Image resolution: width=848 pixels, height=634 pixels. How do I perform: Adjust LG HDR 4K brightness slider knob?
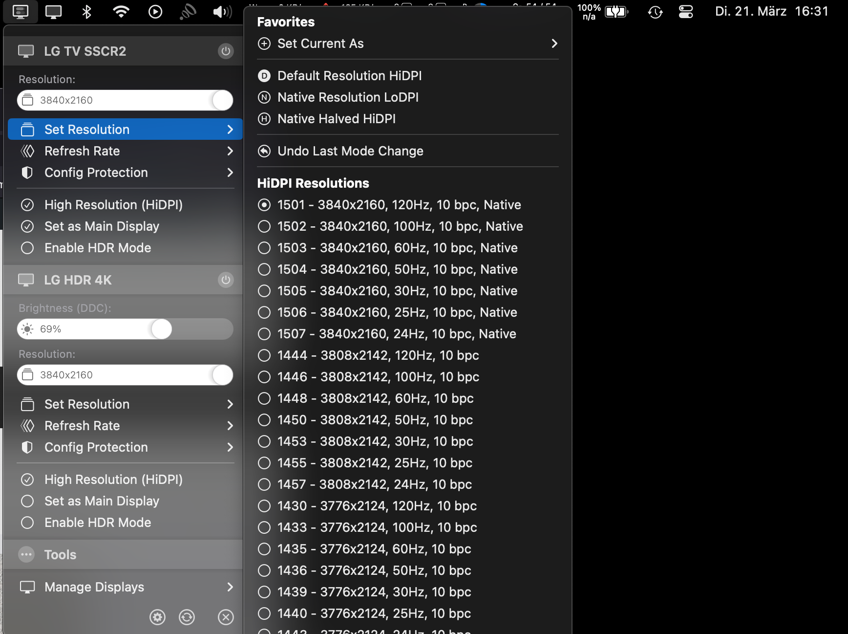(x=161, y=329)
